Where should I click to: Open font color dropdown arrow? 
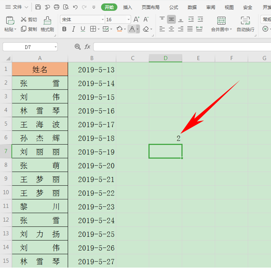(138, 29)
